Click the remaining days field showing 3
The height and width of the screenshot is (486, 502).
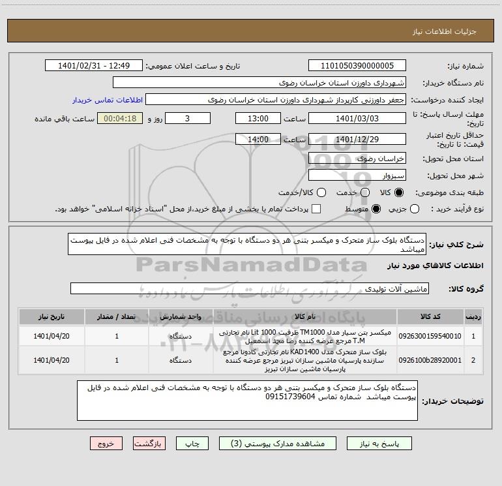(188, 118)
